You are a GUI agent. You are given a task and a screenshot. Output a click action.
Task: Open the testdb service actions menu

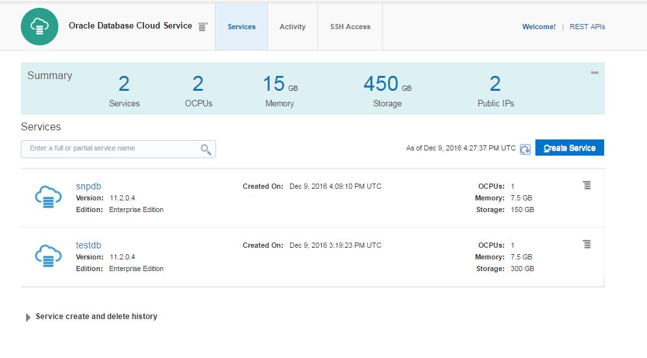[x=587, y=245]
